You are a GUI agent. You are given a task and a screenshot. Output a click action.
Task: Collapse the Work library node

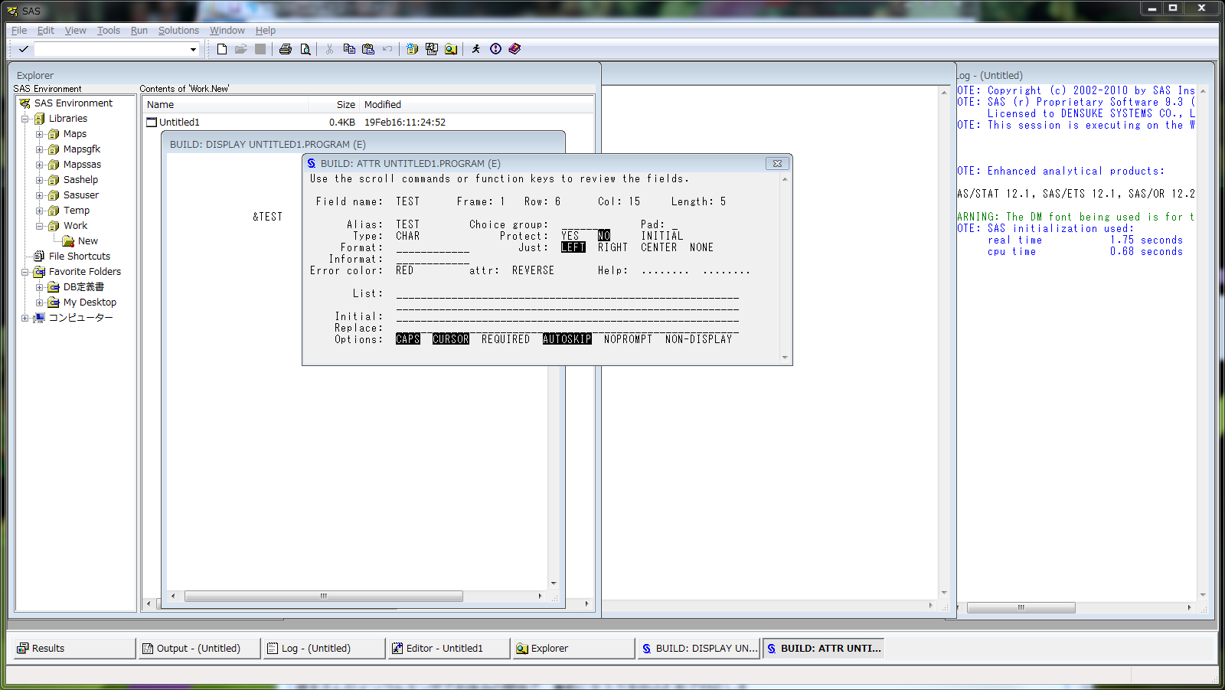point(39,225)
